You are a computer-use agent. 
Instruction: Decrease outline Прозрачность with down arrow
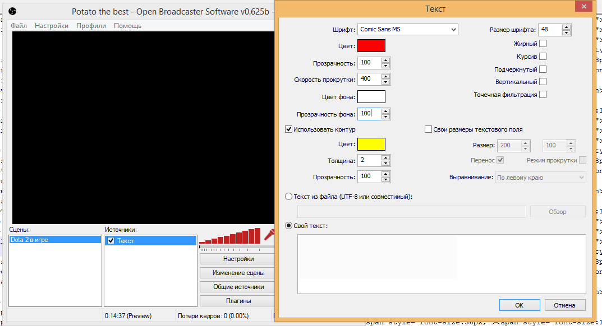[386, 179]
